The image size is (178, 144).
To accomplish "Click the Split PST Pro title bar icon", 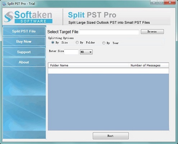I will tap(4, 4).
